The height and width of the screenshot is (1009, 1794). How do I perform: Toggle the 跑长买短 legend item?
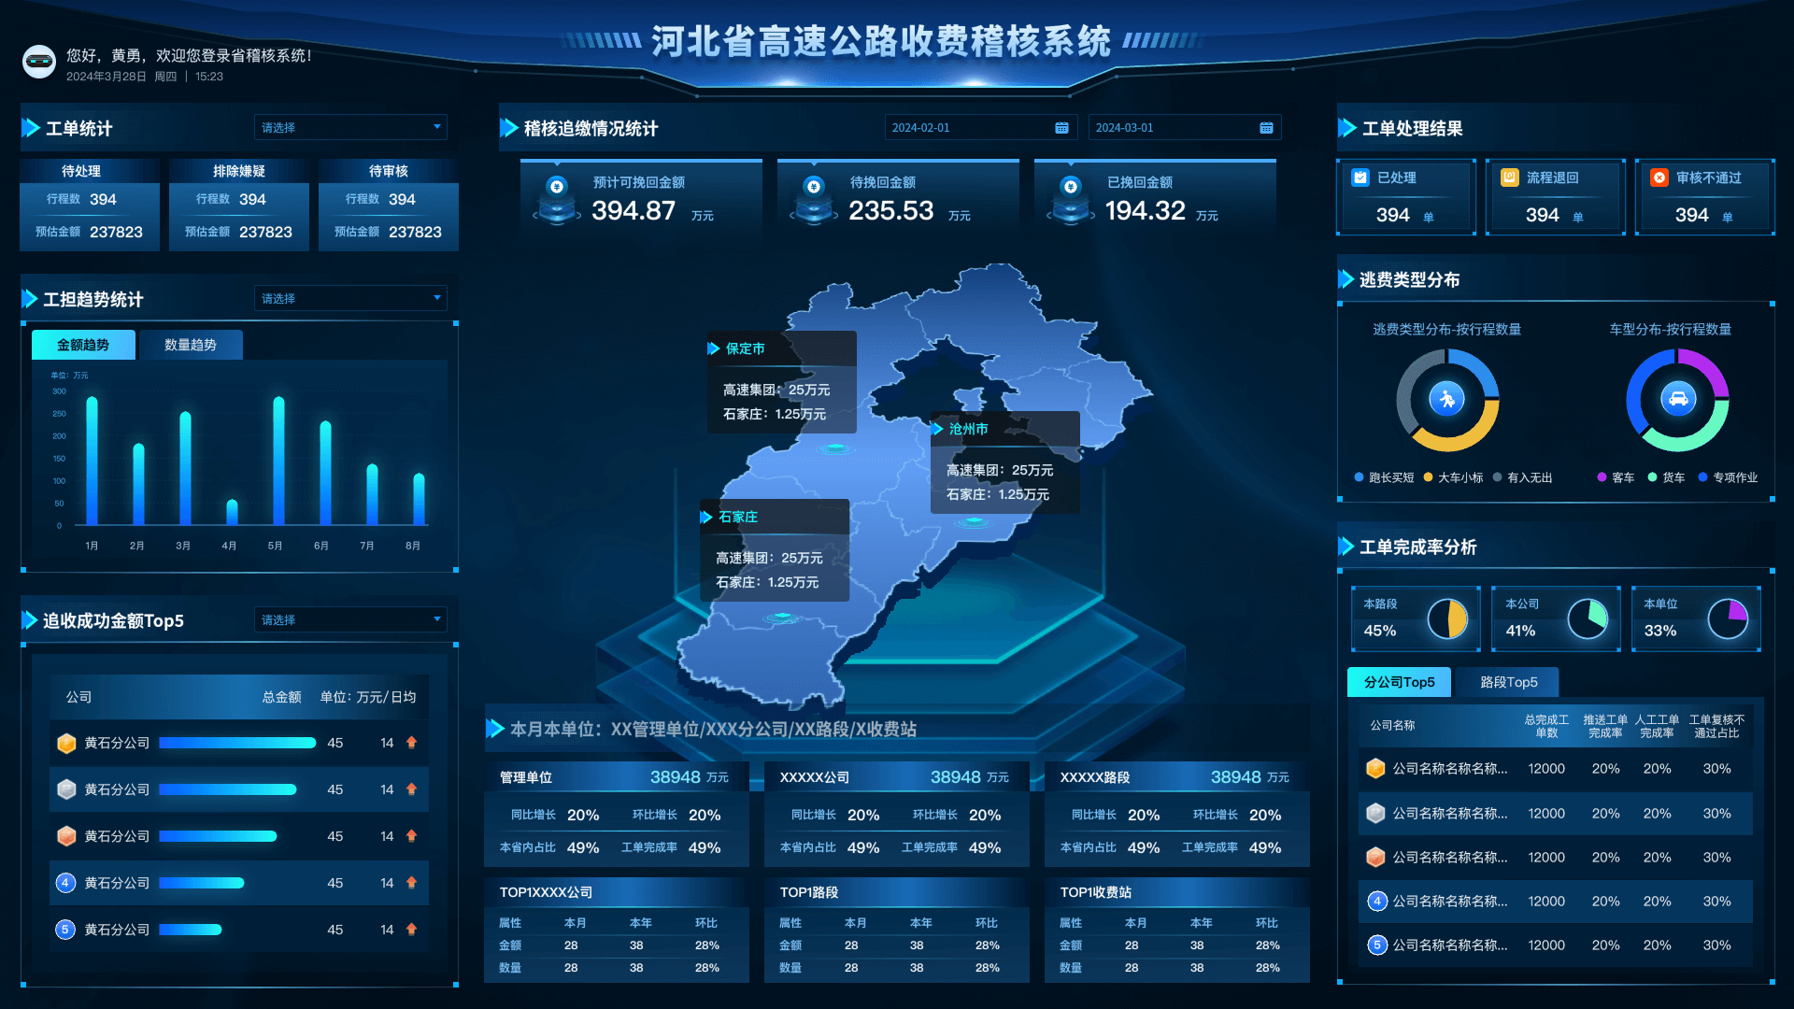click(x=1384, y=477)
